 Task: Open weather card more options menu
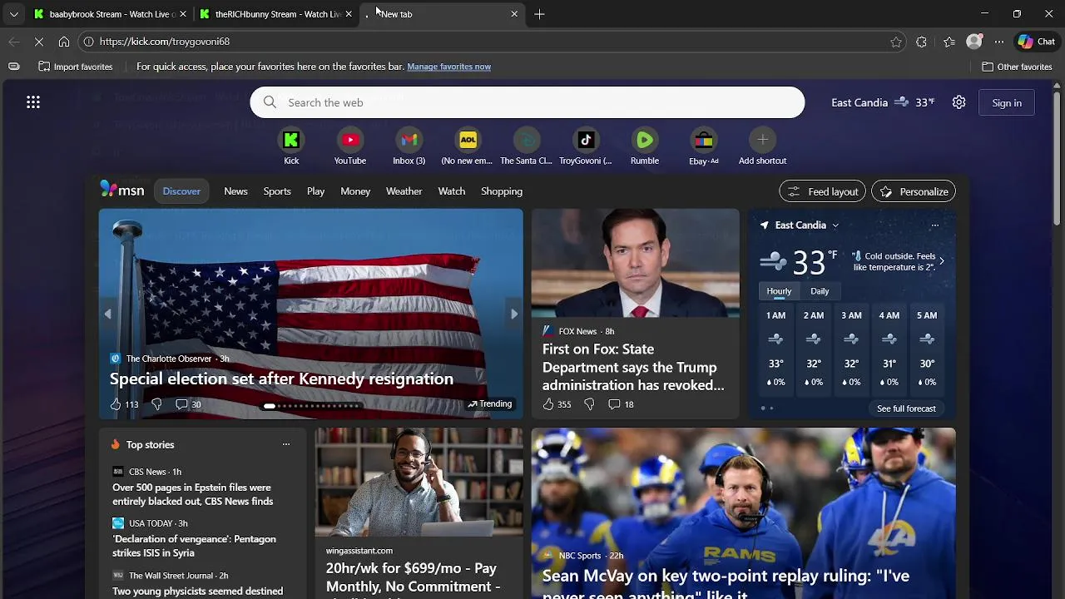[934, 225]
